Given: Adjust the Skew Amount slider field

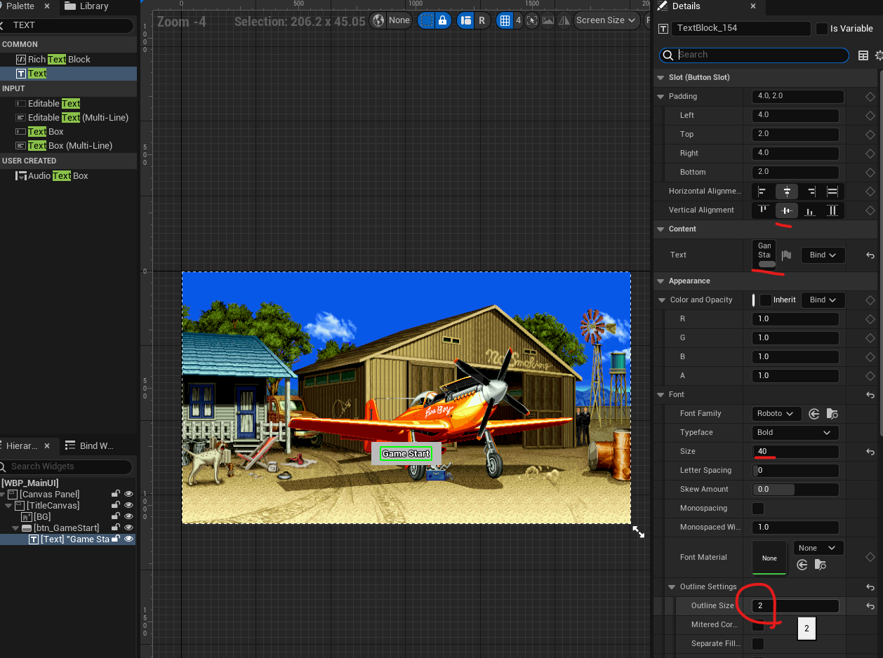Looking at the screenshot, I should click(x=795, y=490).
